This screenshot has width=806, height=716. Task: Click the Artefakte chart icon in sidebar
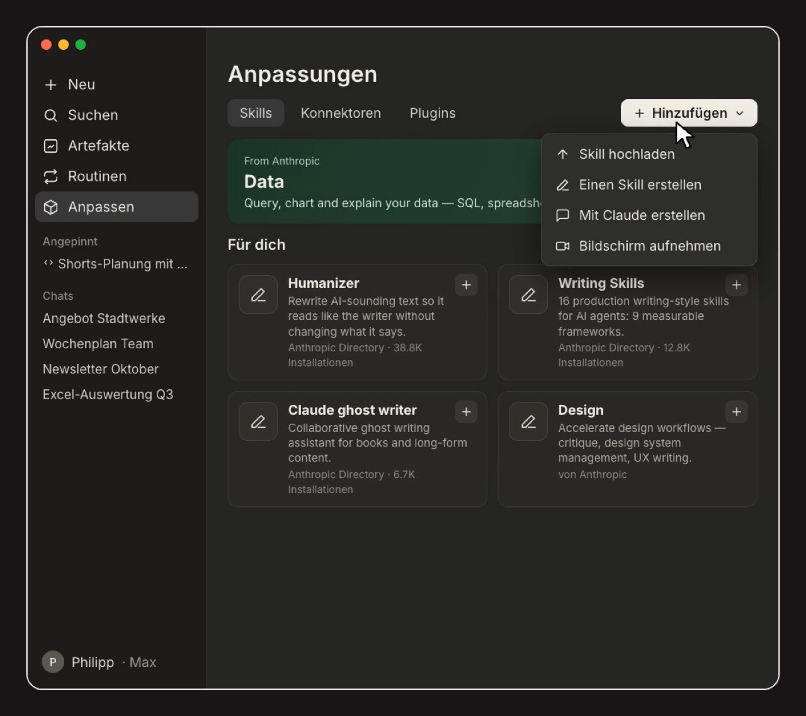[51, 146]
